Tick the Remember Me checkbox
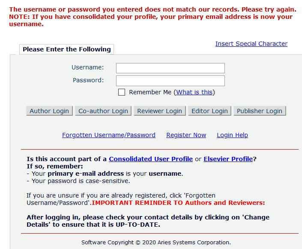Screen dimensions: 302x249 click(122, 92)
